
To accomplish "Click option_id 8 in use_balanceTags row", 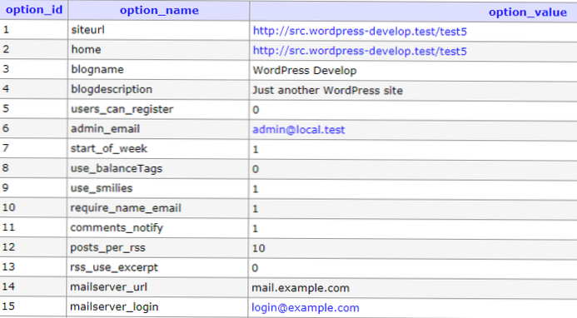I will click(x=6, y=168).
